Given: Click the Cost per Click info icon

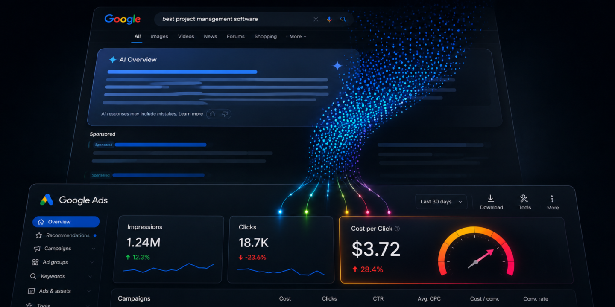Looking at the screenshot, I should (x=397, y=229).
